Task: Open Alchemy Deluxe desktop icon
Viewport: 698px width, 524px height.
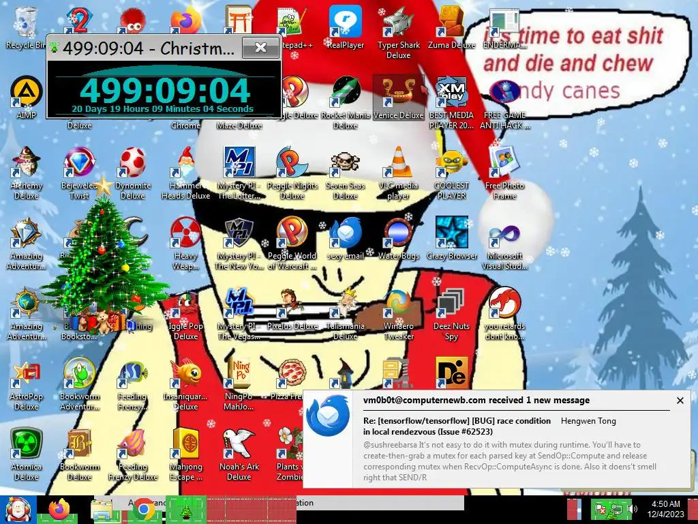Action: [27, 173]
